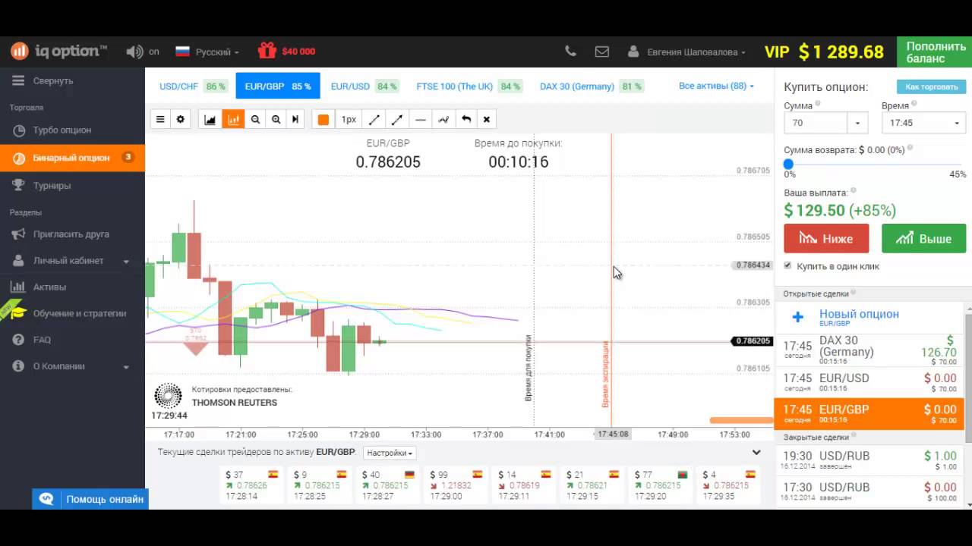This screenshot has height=546, width=972.
Task: Switch to FTSE 100 (The UK) tab
Action: (469, 86)
